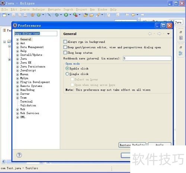
Task: Click the Run external tools icon
Action: [x=75, y=15]
